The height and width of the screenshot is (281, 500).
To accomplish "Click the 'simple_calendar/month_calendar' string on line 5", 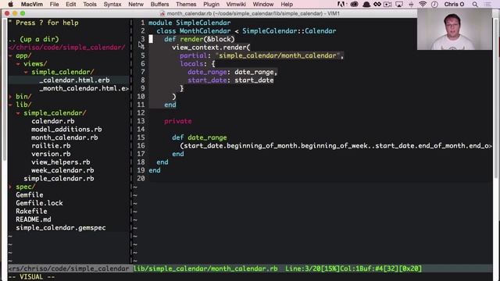I will (277, 55).
